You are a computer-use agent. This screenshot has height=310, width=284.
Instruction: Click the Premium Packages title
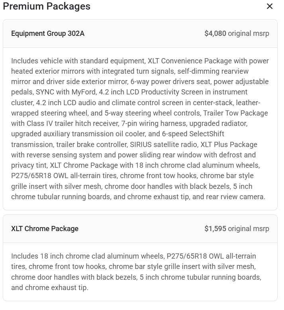coord(47,6)
